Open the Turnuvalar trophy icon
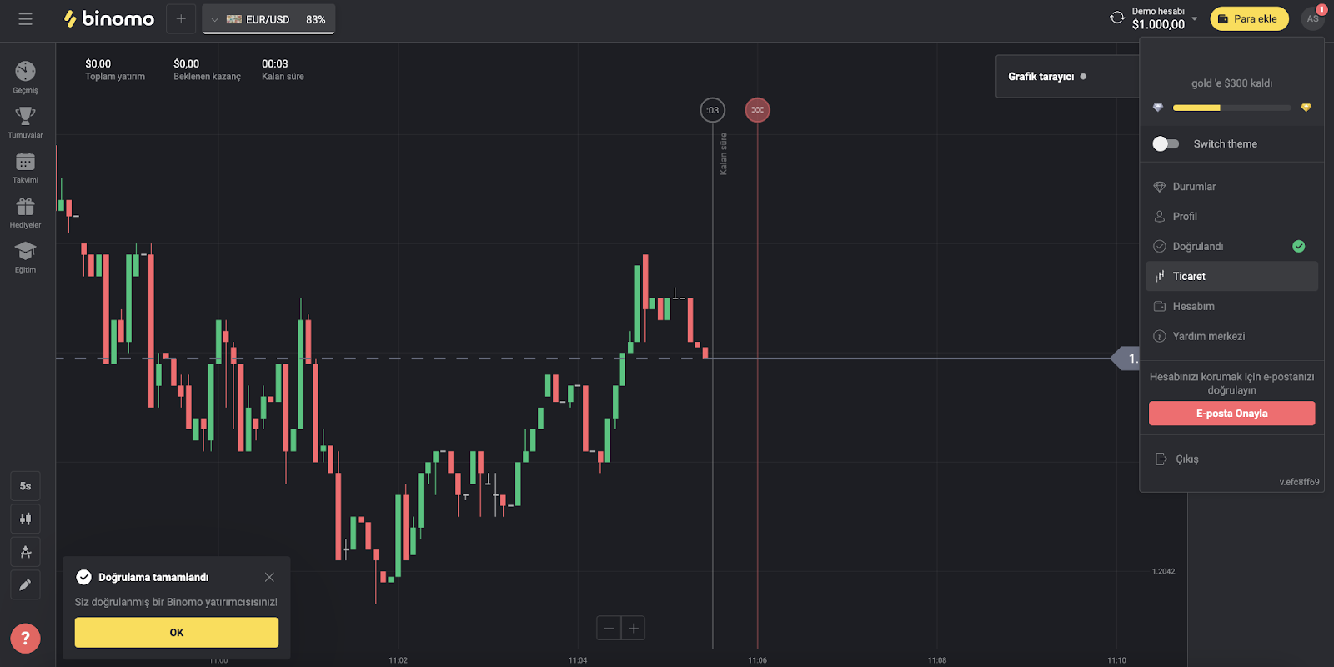 (x=25, y=118)
